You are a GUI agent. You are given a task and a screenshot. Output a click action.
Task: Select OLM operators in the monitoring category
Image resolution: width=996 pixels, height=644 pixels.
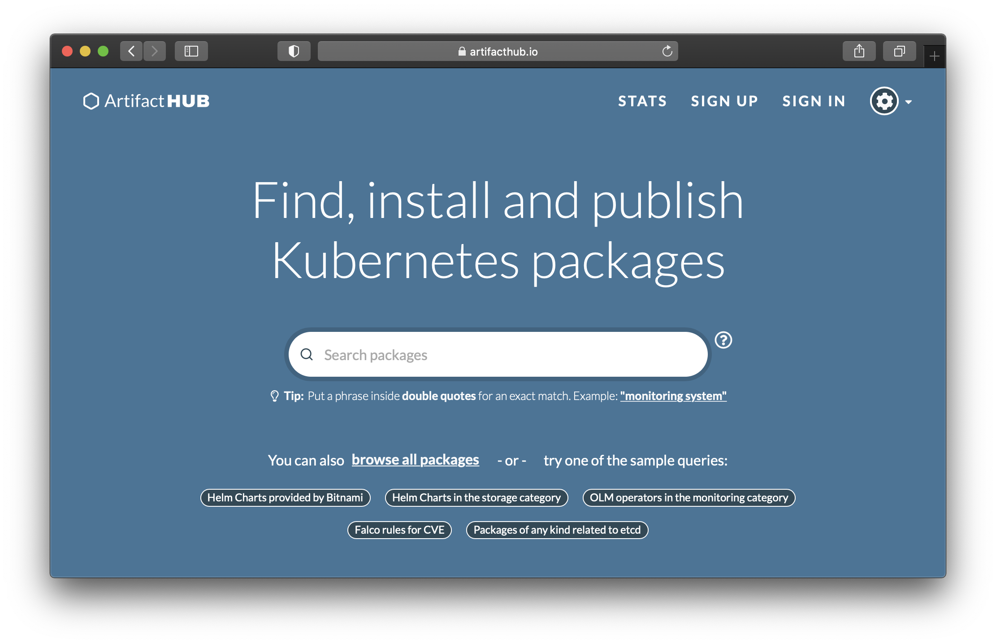point(688,497)
